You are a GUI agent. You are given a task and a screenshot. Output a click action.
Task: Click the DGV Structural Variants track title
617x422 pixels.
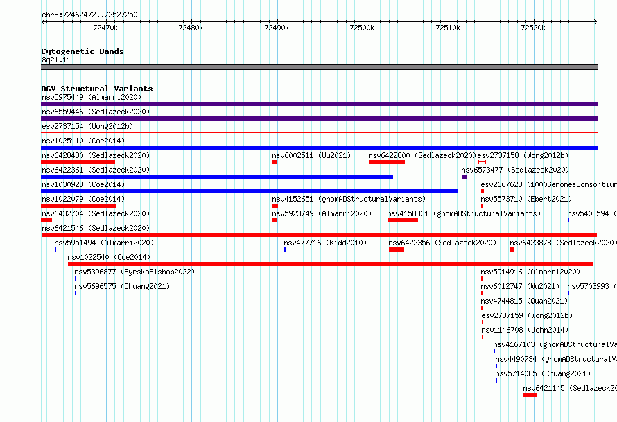pos(97,89)
